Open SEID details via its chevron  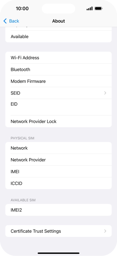[105, 93]
